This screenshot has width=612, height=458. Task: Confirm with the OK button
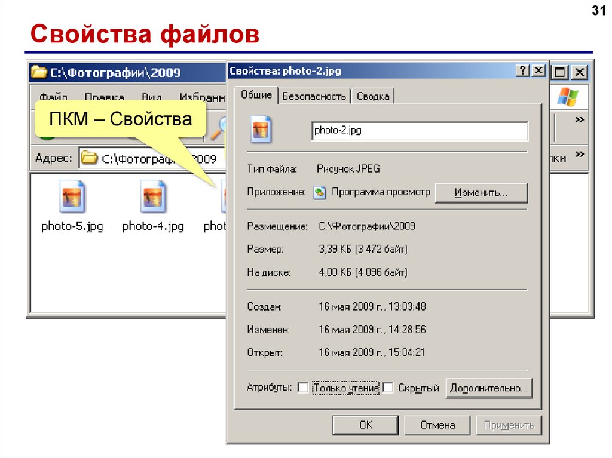point(366,425)
